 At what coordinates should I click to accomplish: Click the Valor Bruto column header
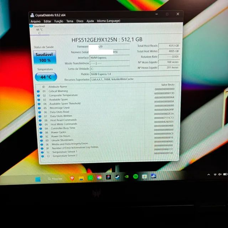tap(168, 85)
